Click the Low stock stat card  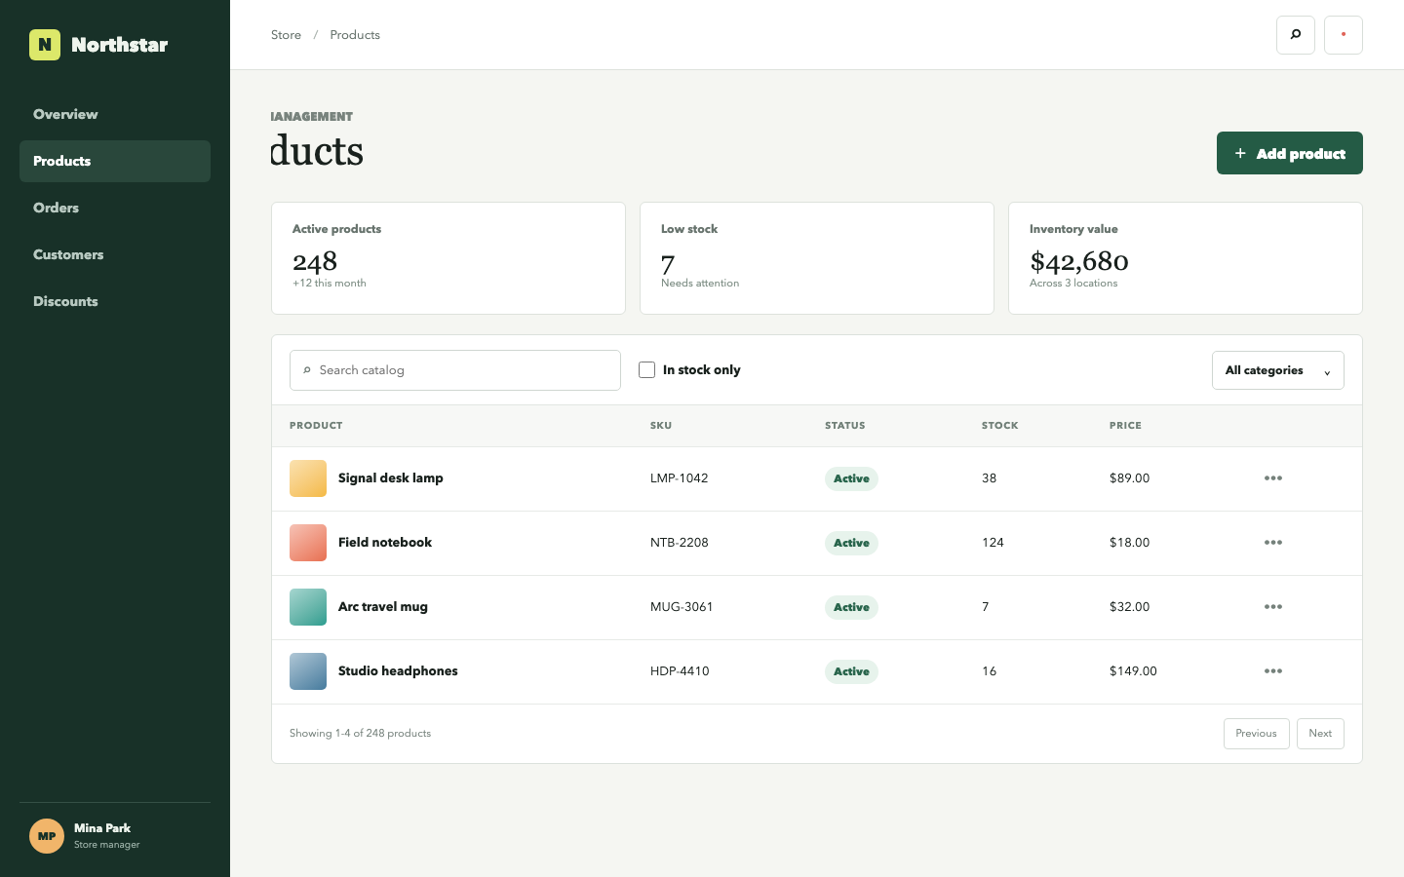click(x=817, y=258)
